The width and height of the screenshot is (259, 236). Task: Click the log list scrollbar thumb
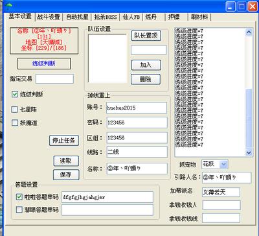[249, 119]
